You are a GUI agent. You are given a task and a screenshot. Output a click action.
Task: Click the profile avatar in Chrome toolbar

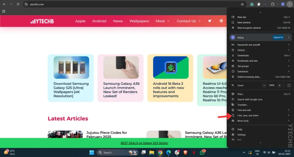pyautogui.click(x=283, y=4)
